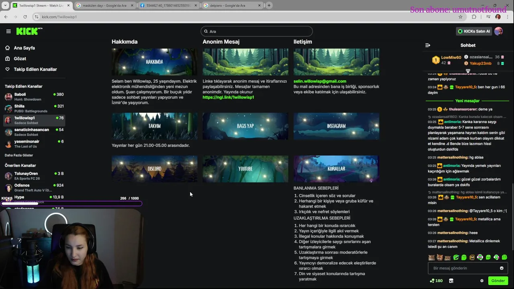Collapse the Sohbet chat panel
Image resolution: width=514 pixels, height=289 pixels.
pos(428,45)
